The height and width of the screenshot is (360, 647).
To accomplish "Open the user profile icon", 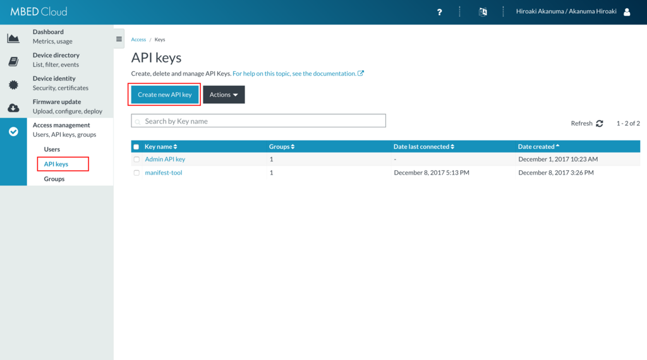I will [627, 12].
